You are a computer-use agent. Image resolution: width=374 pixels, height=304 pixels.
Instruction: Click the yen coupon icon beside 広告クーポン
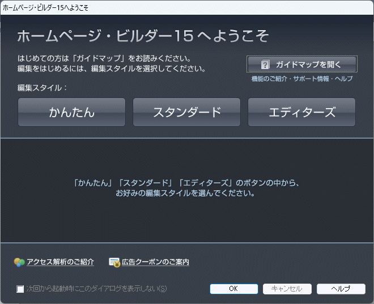point(114,262)
